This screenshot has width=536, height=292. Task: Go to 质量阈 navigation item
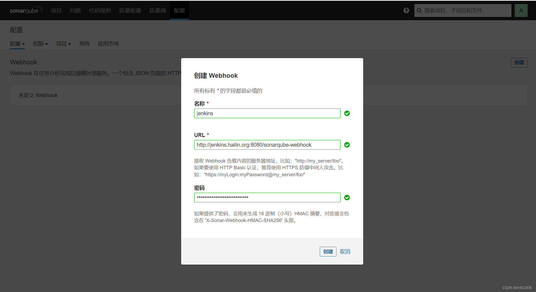[x=157, y=10]
